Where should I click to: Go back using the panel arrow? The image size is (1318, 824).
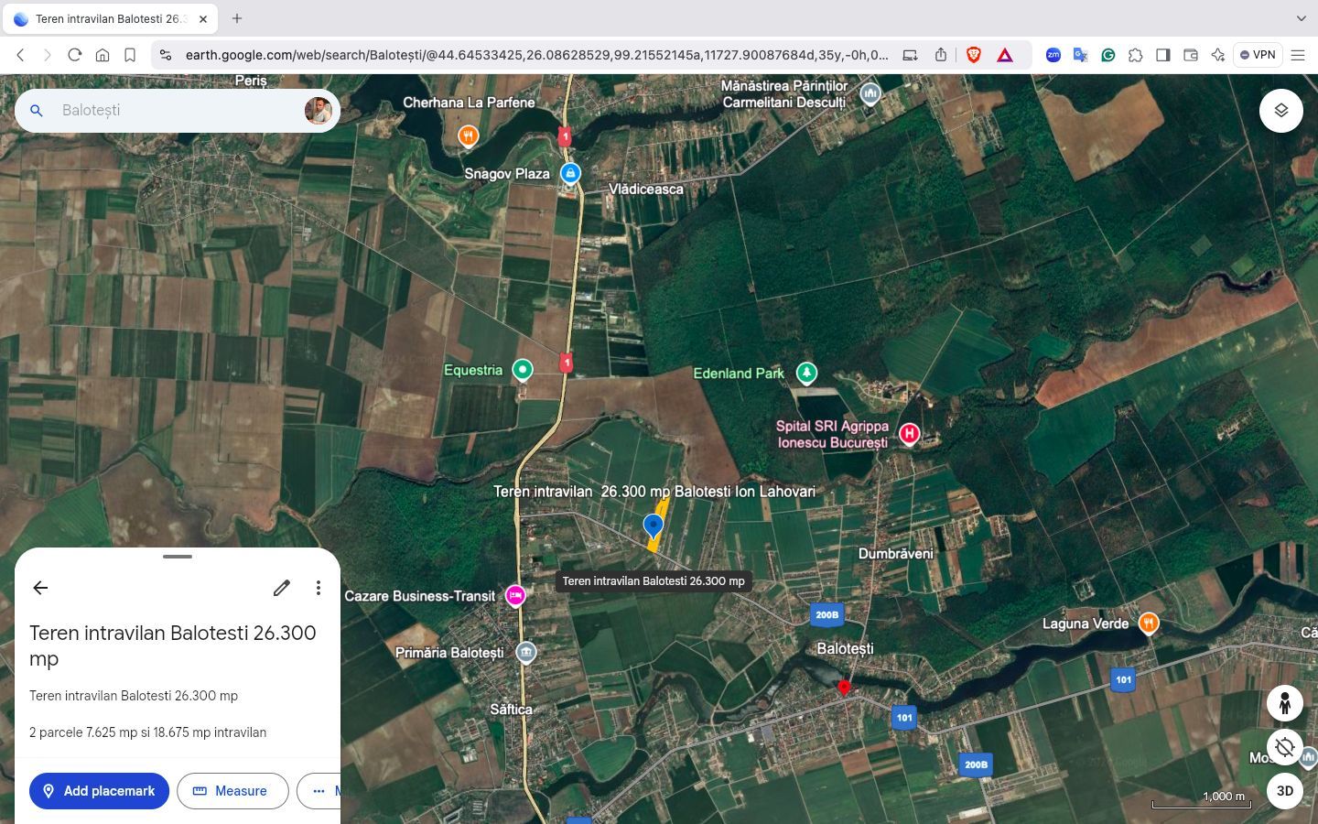click(40, 587)
